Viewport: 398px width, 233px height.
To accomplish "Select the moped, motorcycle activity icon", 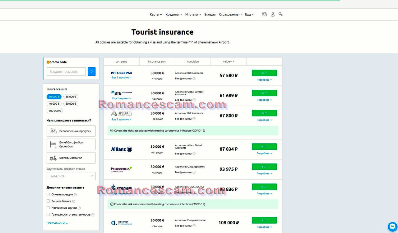I will (x=53, y=158).
